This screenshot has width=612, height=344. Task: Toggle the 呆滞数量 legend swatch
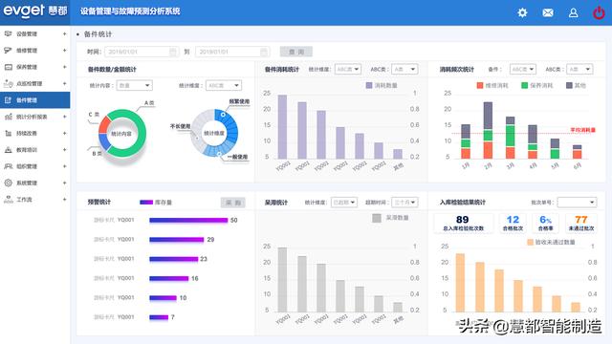point(377,218)
